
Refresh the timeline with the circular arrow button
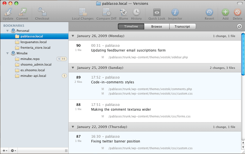point(239,26)
